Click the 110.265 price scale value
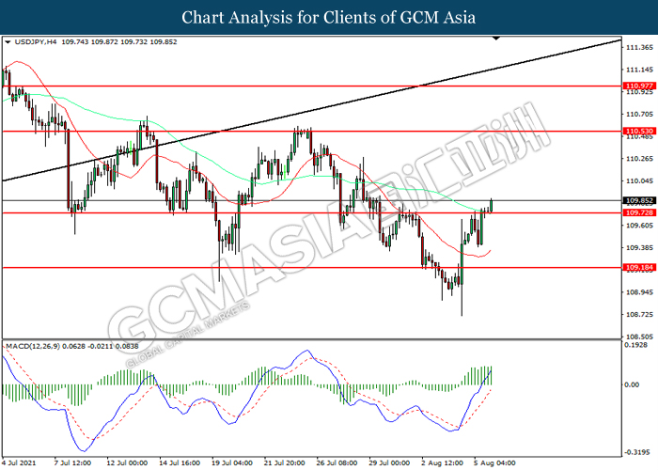The height and width of the screenshot is (470, 658). point(639,159)
